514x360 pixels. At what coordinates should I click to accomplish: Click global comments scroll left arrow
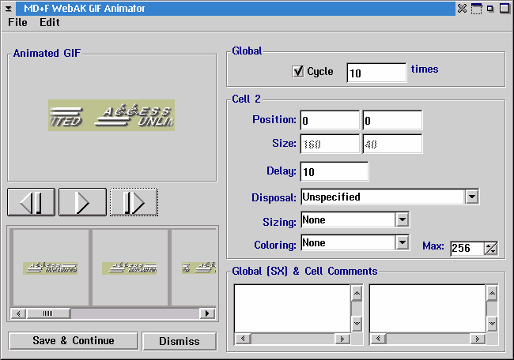pos(243,339)
